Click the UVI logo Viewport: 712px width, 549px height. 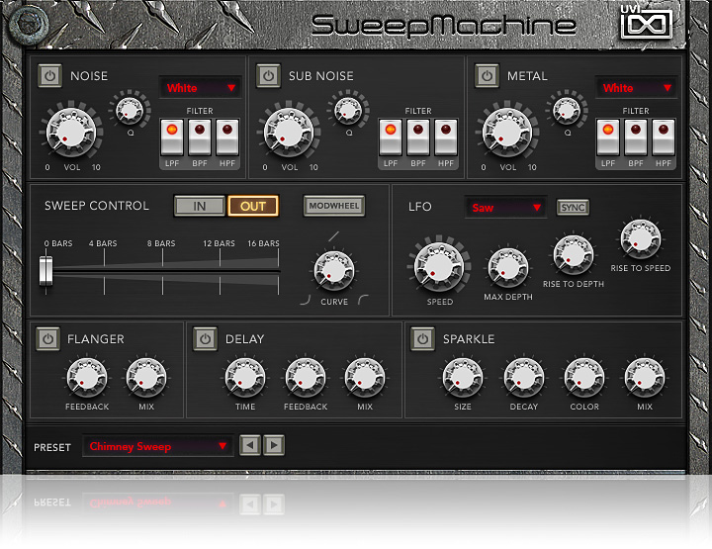point(646,22)
